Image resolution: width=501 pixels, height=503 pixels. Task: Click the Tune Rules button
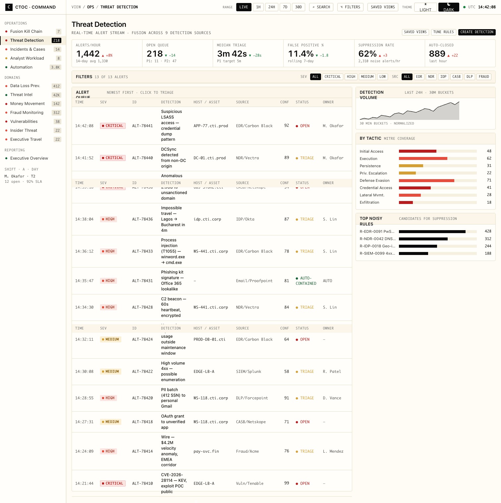point(443,32)
